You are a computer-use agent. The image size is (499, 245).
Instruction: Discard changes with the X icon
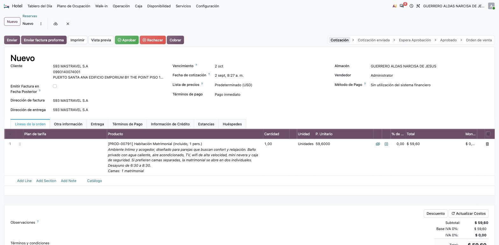coord(68,24)
